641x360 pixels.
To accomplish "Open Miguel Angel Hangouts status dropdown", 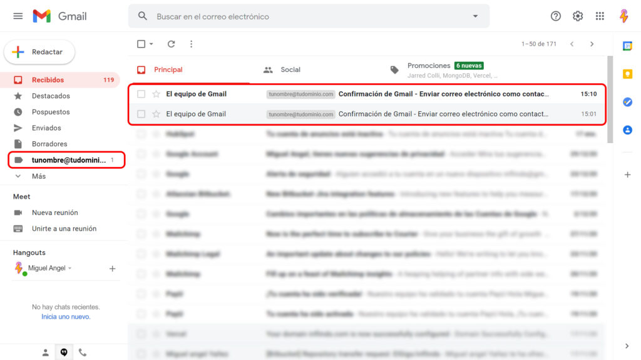I will tap(70, 268).
